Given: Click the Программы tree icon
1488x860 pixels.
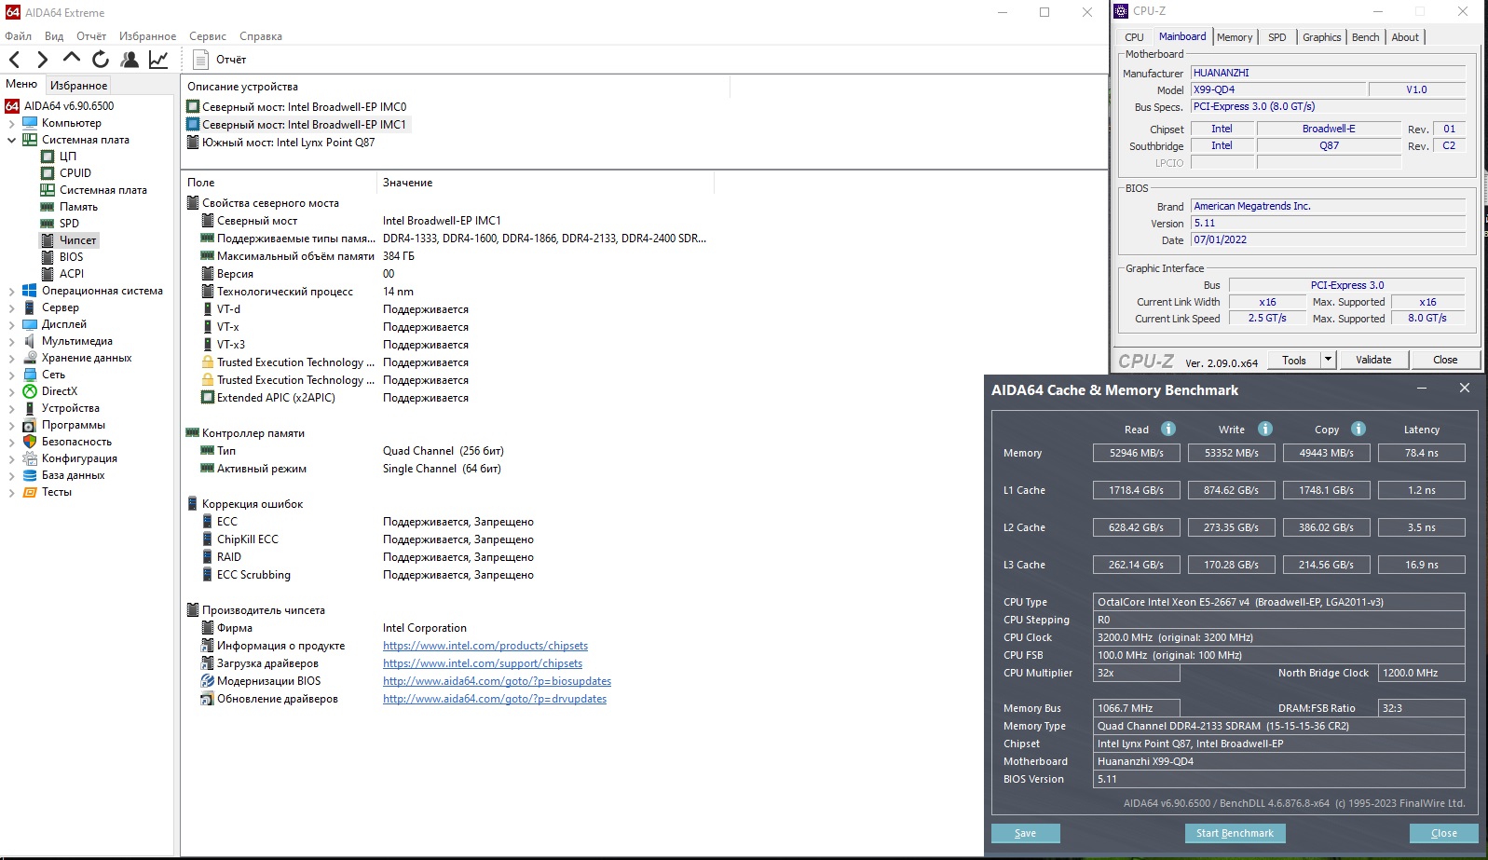Looking at the screenshot, I should (x=30, y=425).
